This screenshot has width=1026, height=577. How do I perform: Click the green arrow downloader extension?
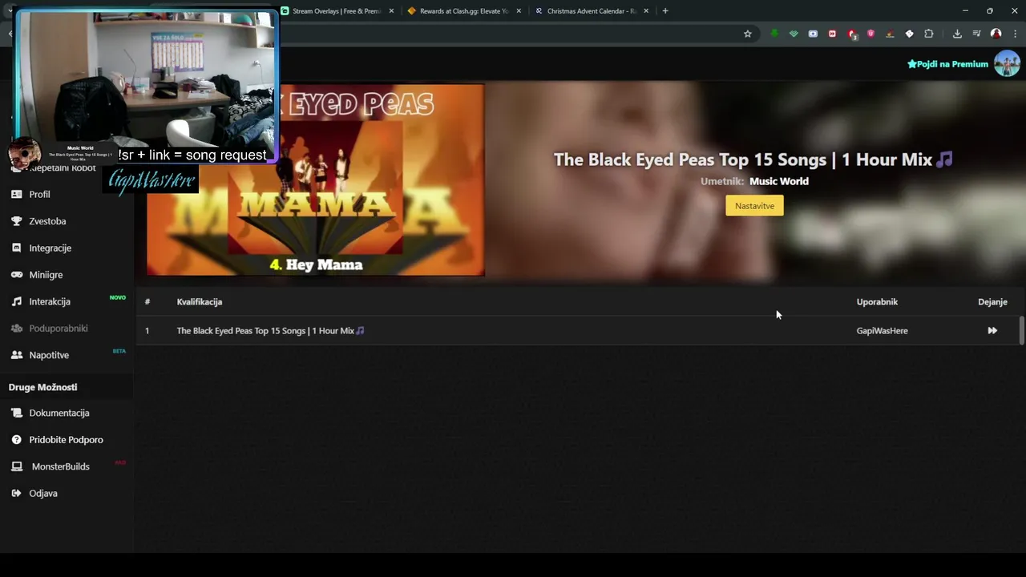point(774,34)
